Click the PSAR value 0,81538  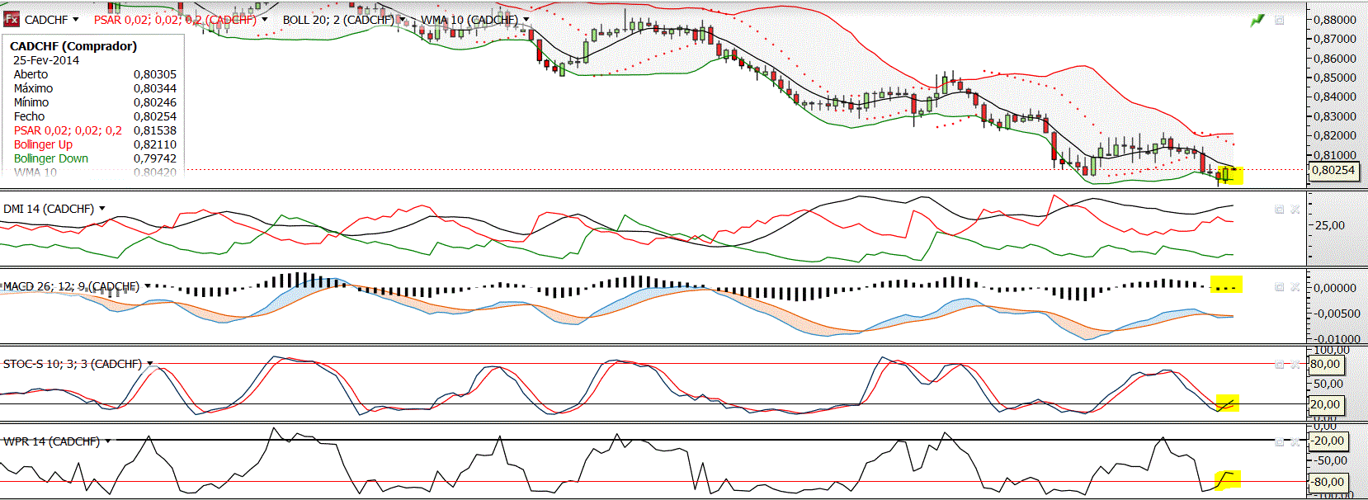coord(155,130)
